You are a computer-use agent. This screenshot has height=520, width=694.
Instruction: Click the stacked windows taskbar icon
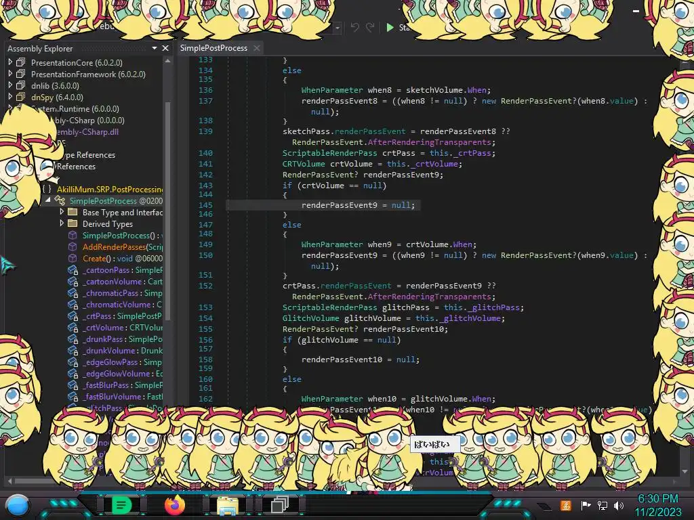pyautogui.click(x=279, y=504)
